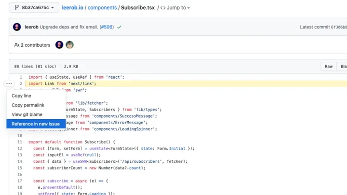Click the first contributor avatar
This screenshot has width=347, height=195.
tap(59, 45)
